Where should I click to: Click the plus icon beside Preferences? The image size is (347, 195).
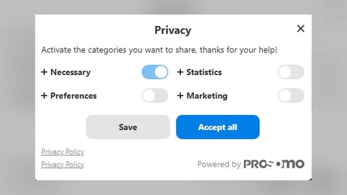[44, 96]
